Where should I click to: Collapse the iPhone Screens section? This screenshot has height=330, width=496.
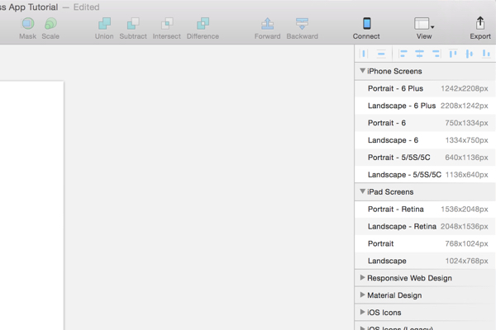(363, 71)
